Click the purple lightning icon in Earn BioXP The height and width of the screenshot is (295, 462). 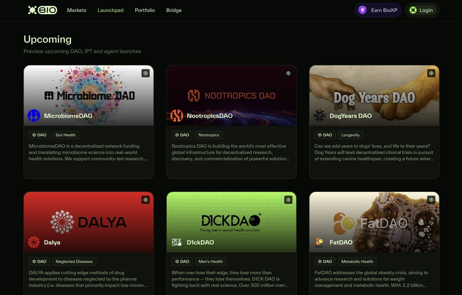[x=362, y=10]
